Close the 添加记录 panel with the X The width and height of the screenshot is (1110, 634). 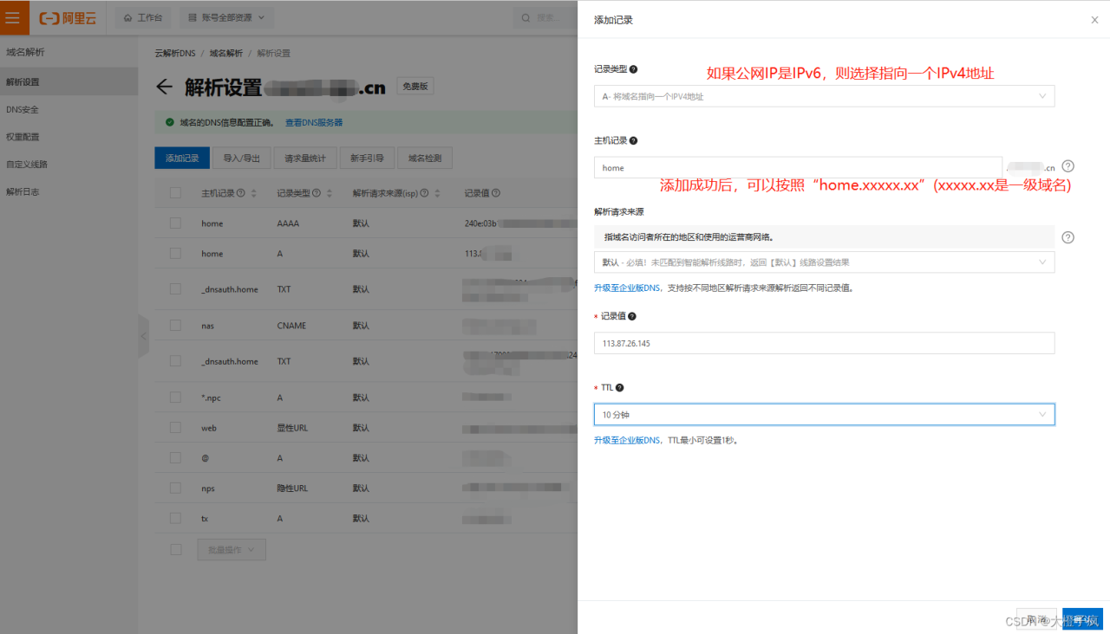1094,19
